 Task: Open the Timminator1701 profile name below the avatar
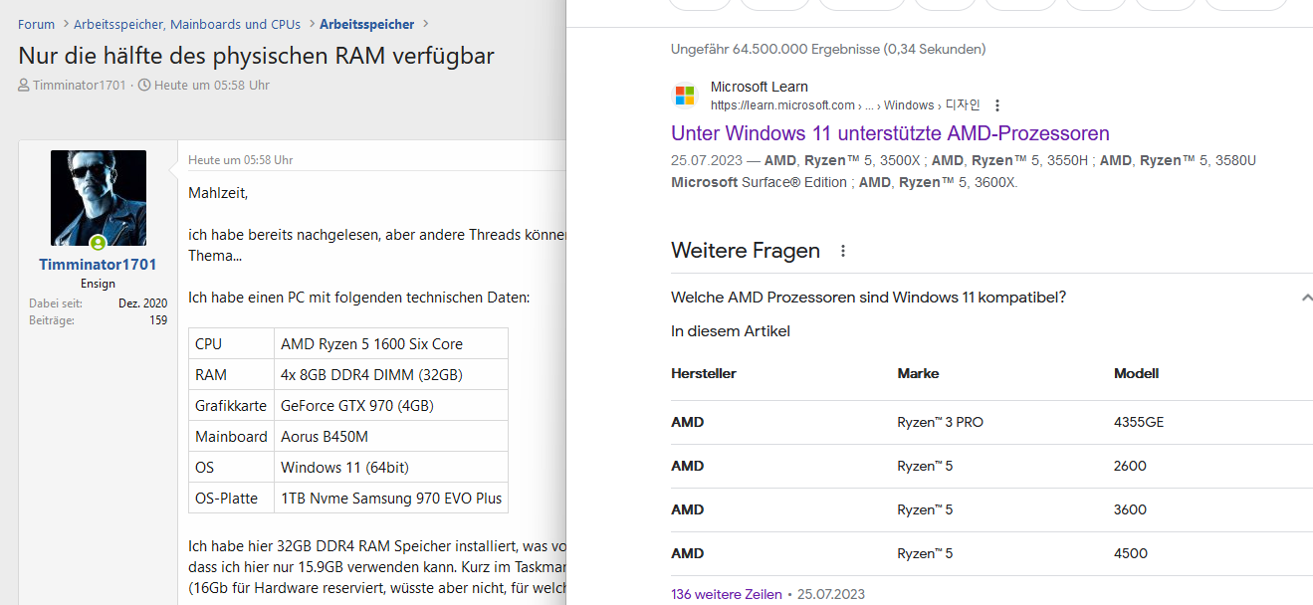[x=98, y=265]
